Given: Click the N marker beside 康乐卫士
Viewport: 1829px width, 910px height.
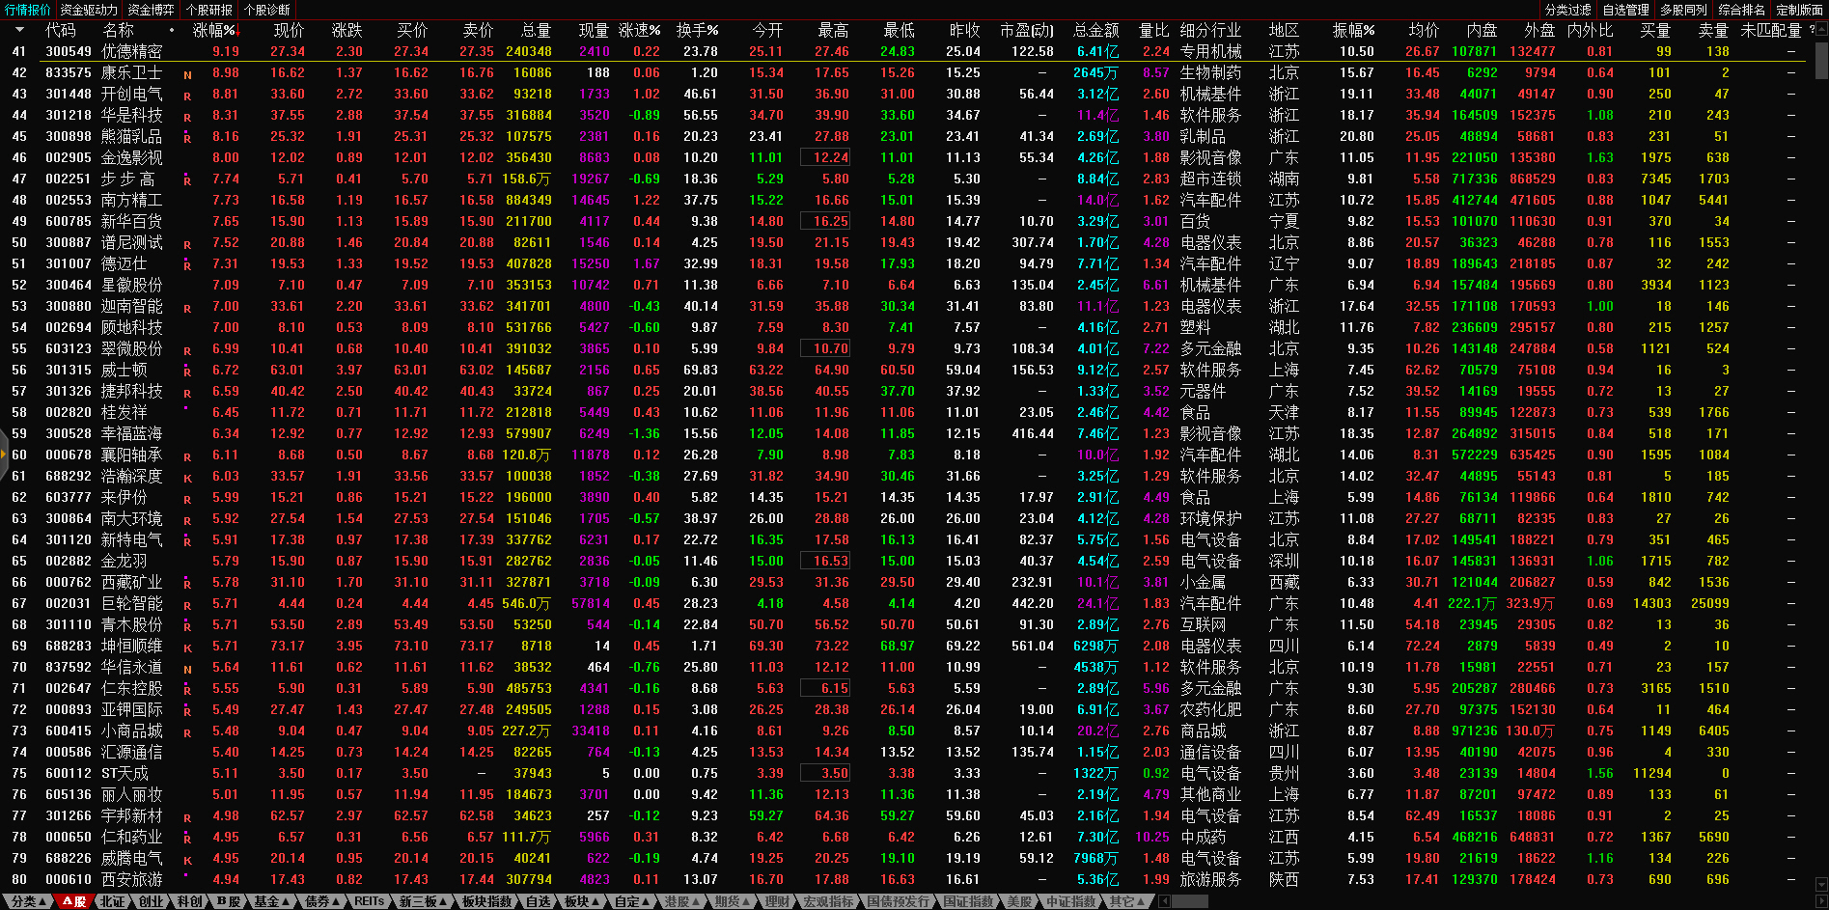Looking at the screenshot, I should (x=187, y=74).
